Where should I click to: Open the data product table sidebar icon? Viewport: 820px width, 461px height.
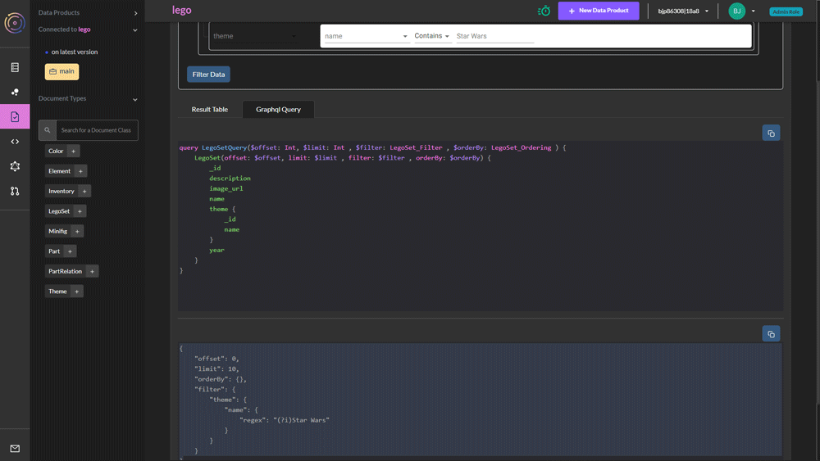pos(15,67)
